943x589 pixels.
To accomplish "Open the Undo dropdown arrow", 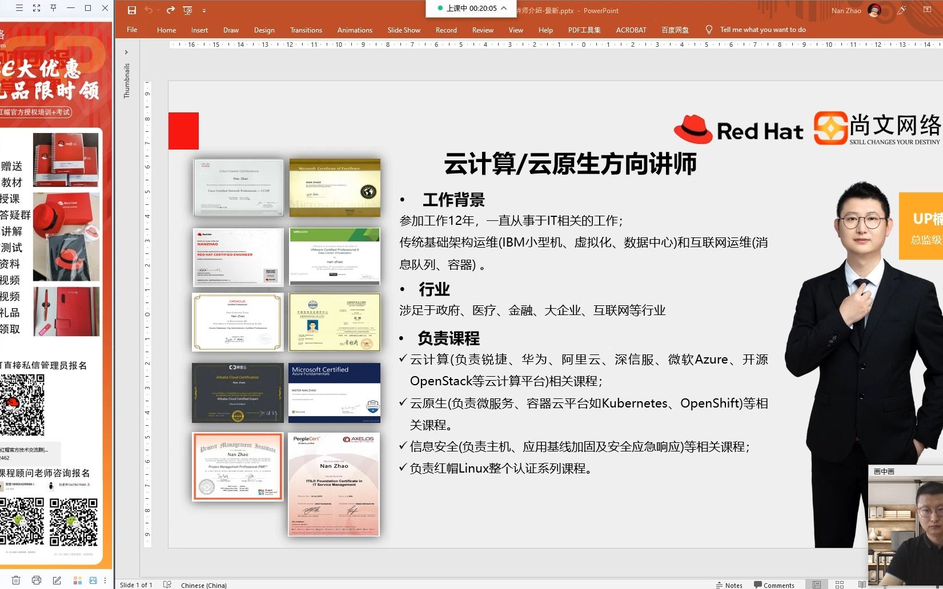I will point(158,10).
